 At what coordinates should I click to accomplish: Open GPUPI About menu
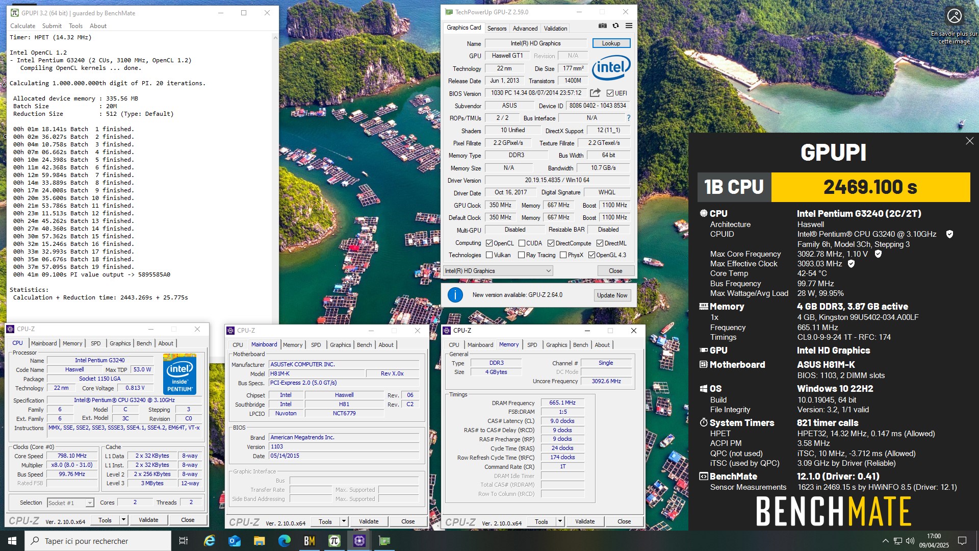[x=98, y=26]
